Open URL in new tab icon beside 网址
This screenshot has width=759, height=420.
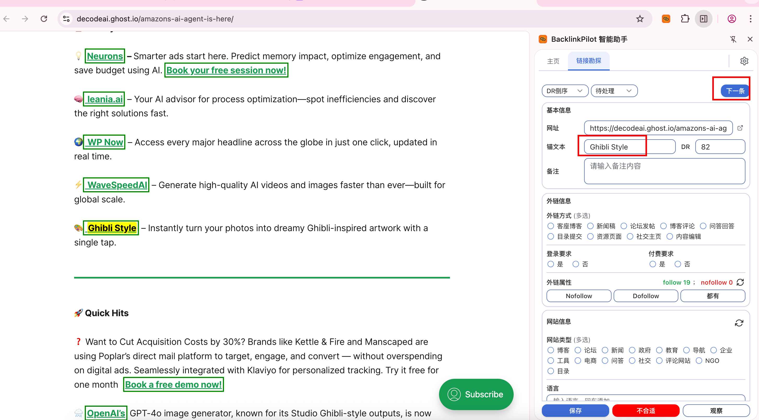point(740,128)
